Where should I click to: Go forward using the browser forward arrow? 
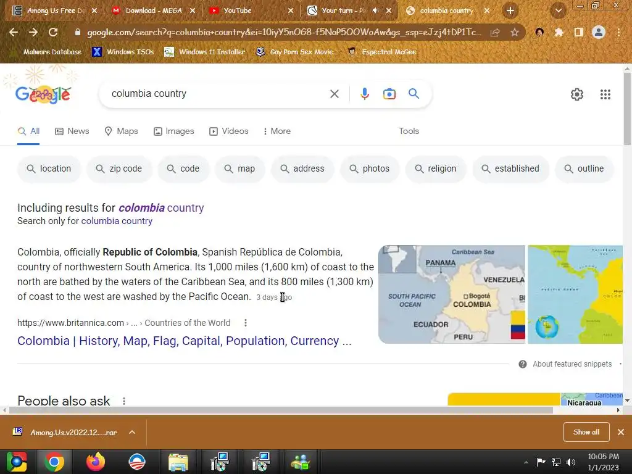click(x=33, y=32)
